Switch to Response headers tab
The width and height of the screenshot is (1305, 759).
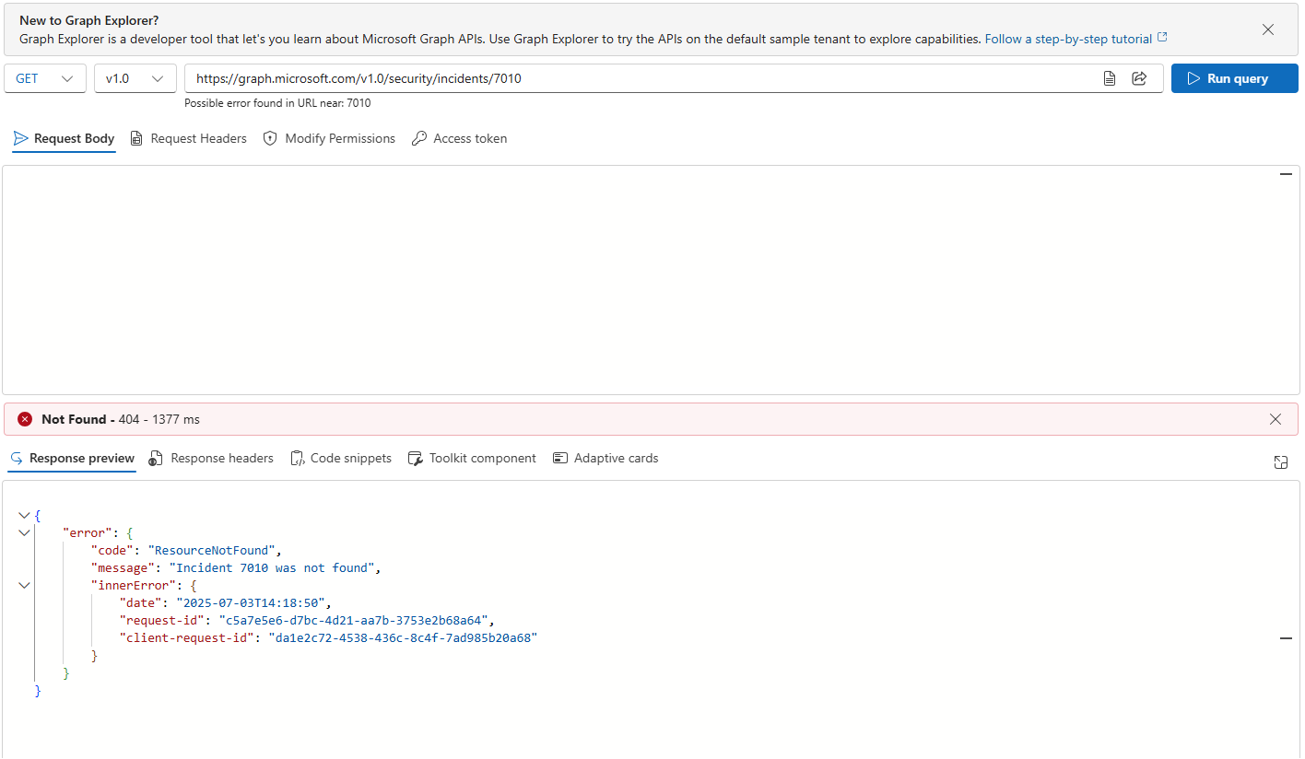pos(211,458)
